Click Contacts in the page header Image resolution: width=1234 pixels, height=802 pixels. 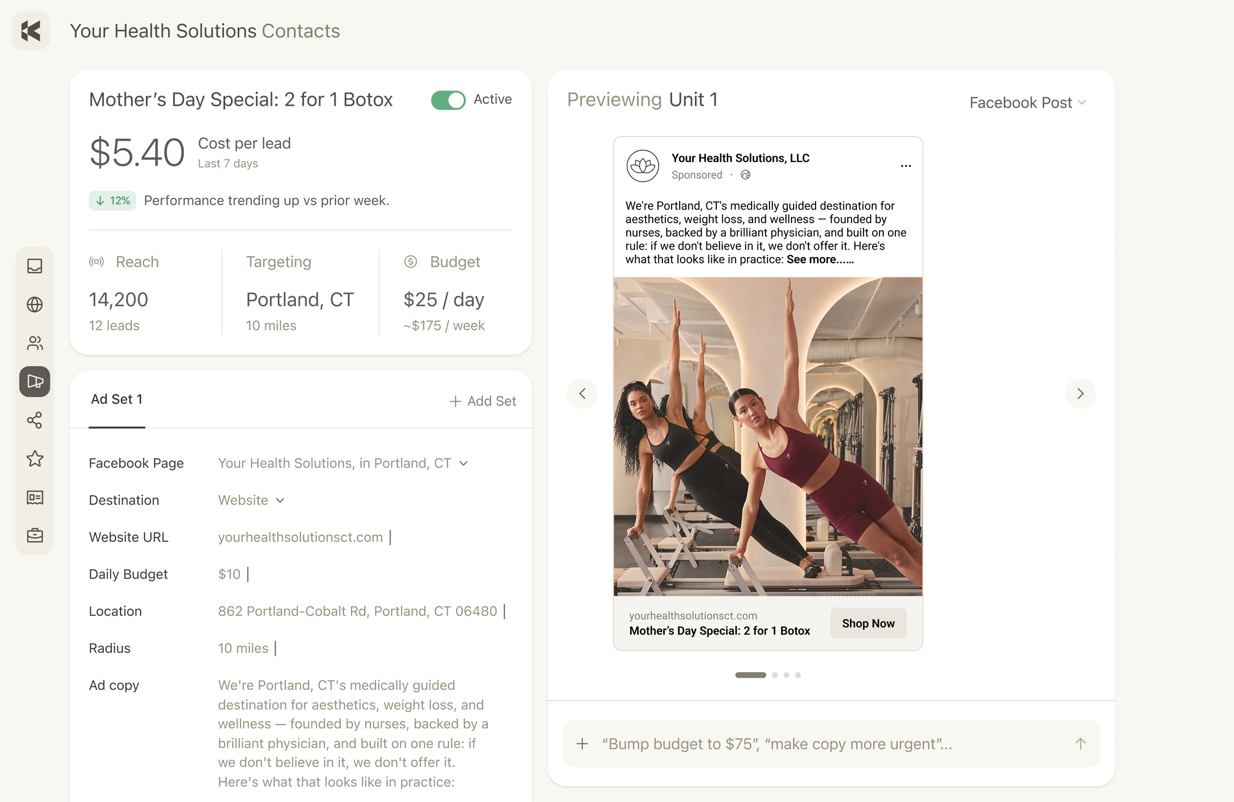301,31
